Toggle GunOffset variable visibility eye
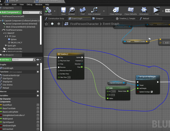The image size is (170, 131). (x=38, y=105)
